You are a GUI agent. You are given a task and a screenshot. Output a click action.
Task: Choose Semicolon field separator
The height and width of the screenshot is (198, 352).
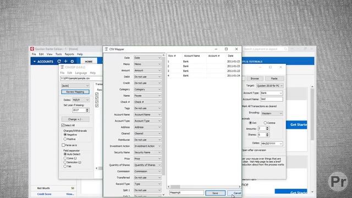tap(65, 162)
